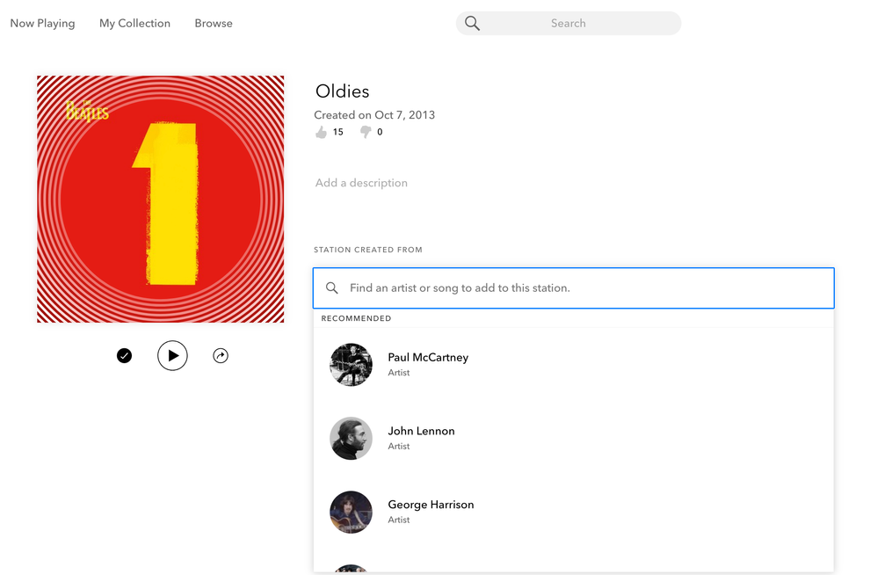Viewport: 877px width, 575px height.
Task: Open the Browse section
Action: coord(214,24)
